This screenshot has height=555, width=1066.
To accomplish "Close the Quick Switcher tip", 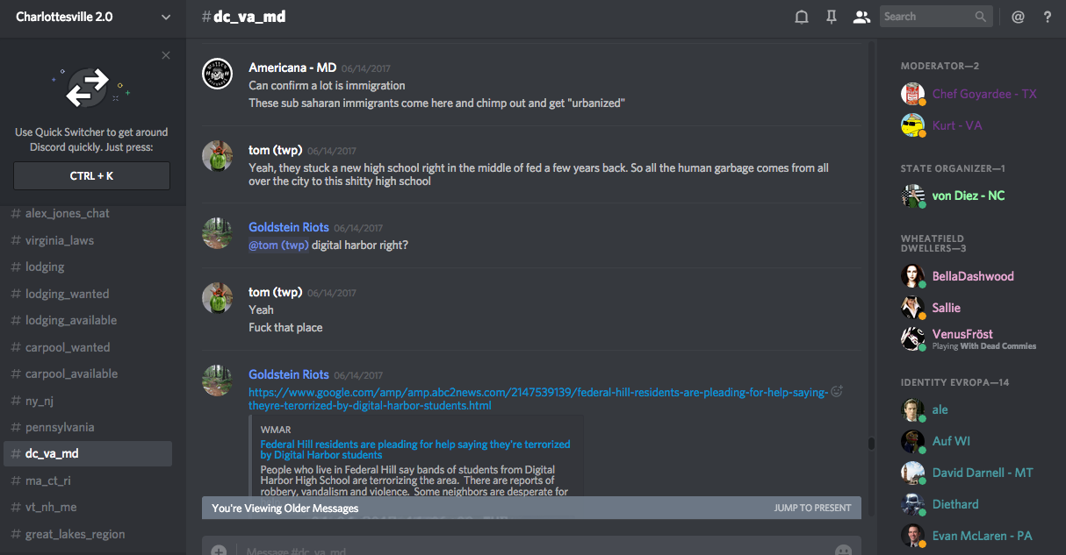I will pos(166,55).
